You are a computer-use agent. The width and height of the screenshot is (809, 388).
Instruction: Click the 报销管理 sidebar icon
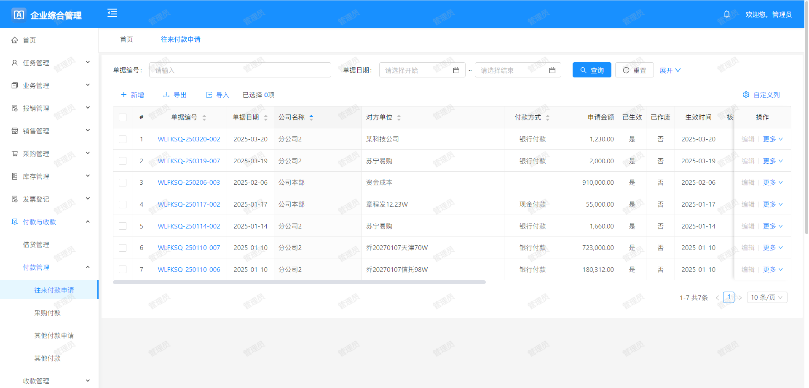click(x=15, y=108)
